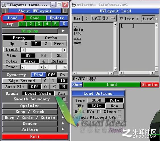
Task: Open the Pattern panel
Action: 30,129
